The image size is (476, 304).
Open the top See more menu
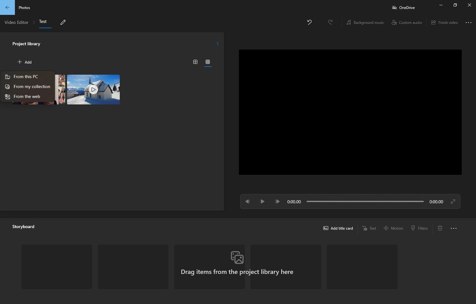click(468, 23)
